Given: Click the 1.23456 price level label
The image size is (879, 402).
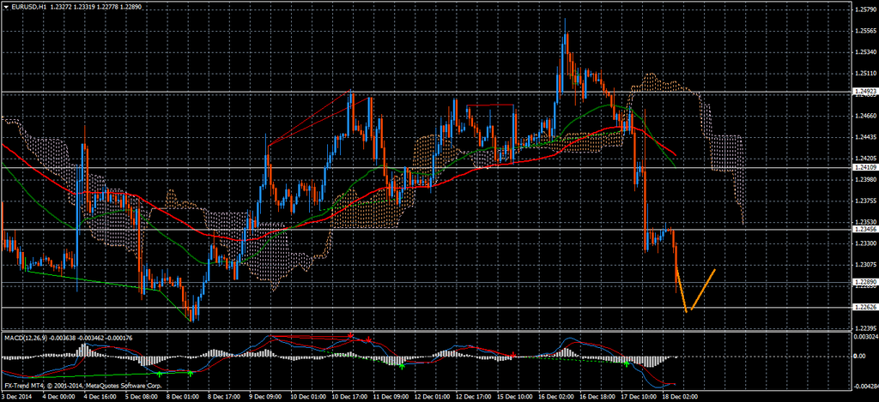Looking at the screenshot, I should [x=864, y=230].
